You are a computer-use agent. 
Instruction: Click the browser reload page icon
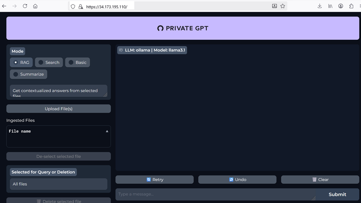coord(25,6)
